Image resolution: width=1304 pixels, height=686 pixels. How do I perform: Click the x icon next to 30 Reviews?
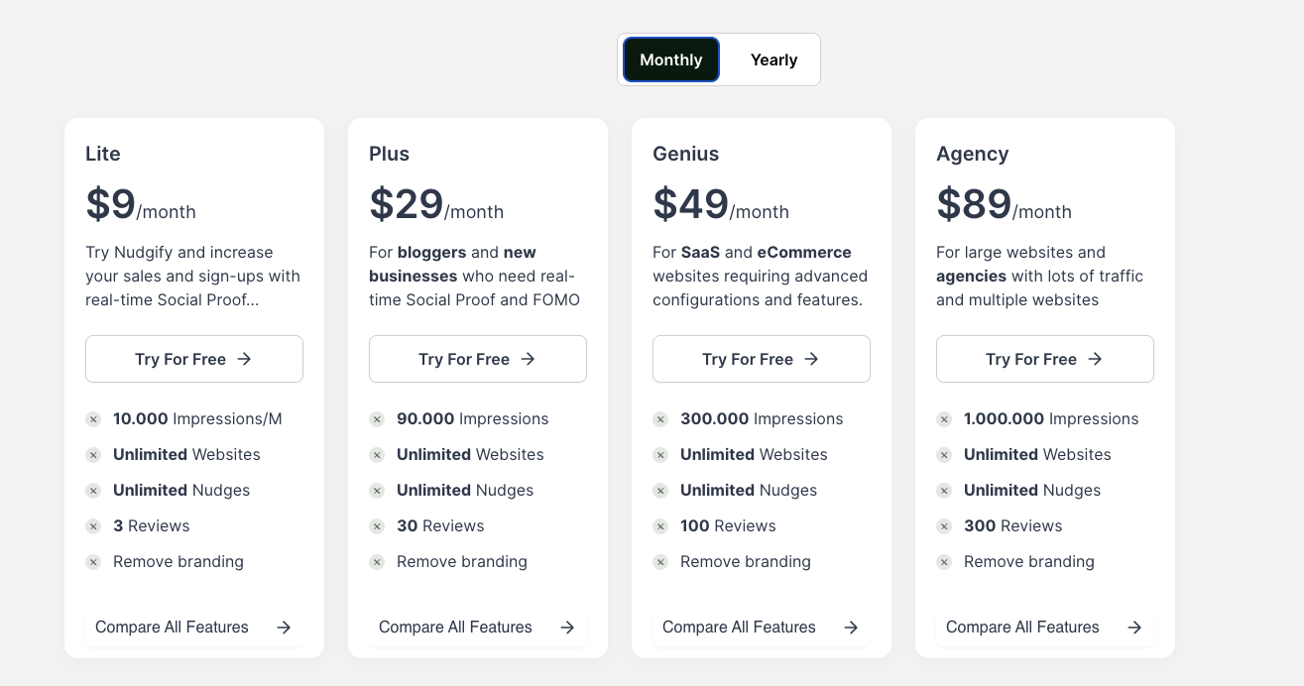pyautogui.click(x=377, y=526)
